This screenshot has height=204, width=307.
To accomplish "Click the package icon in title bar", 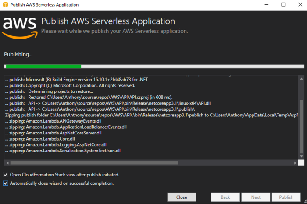I will 5,4.
